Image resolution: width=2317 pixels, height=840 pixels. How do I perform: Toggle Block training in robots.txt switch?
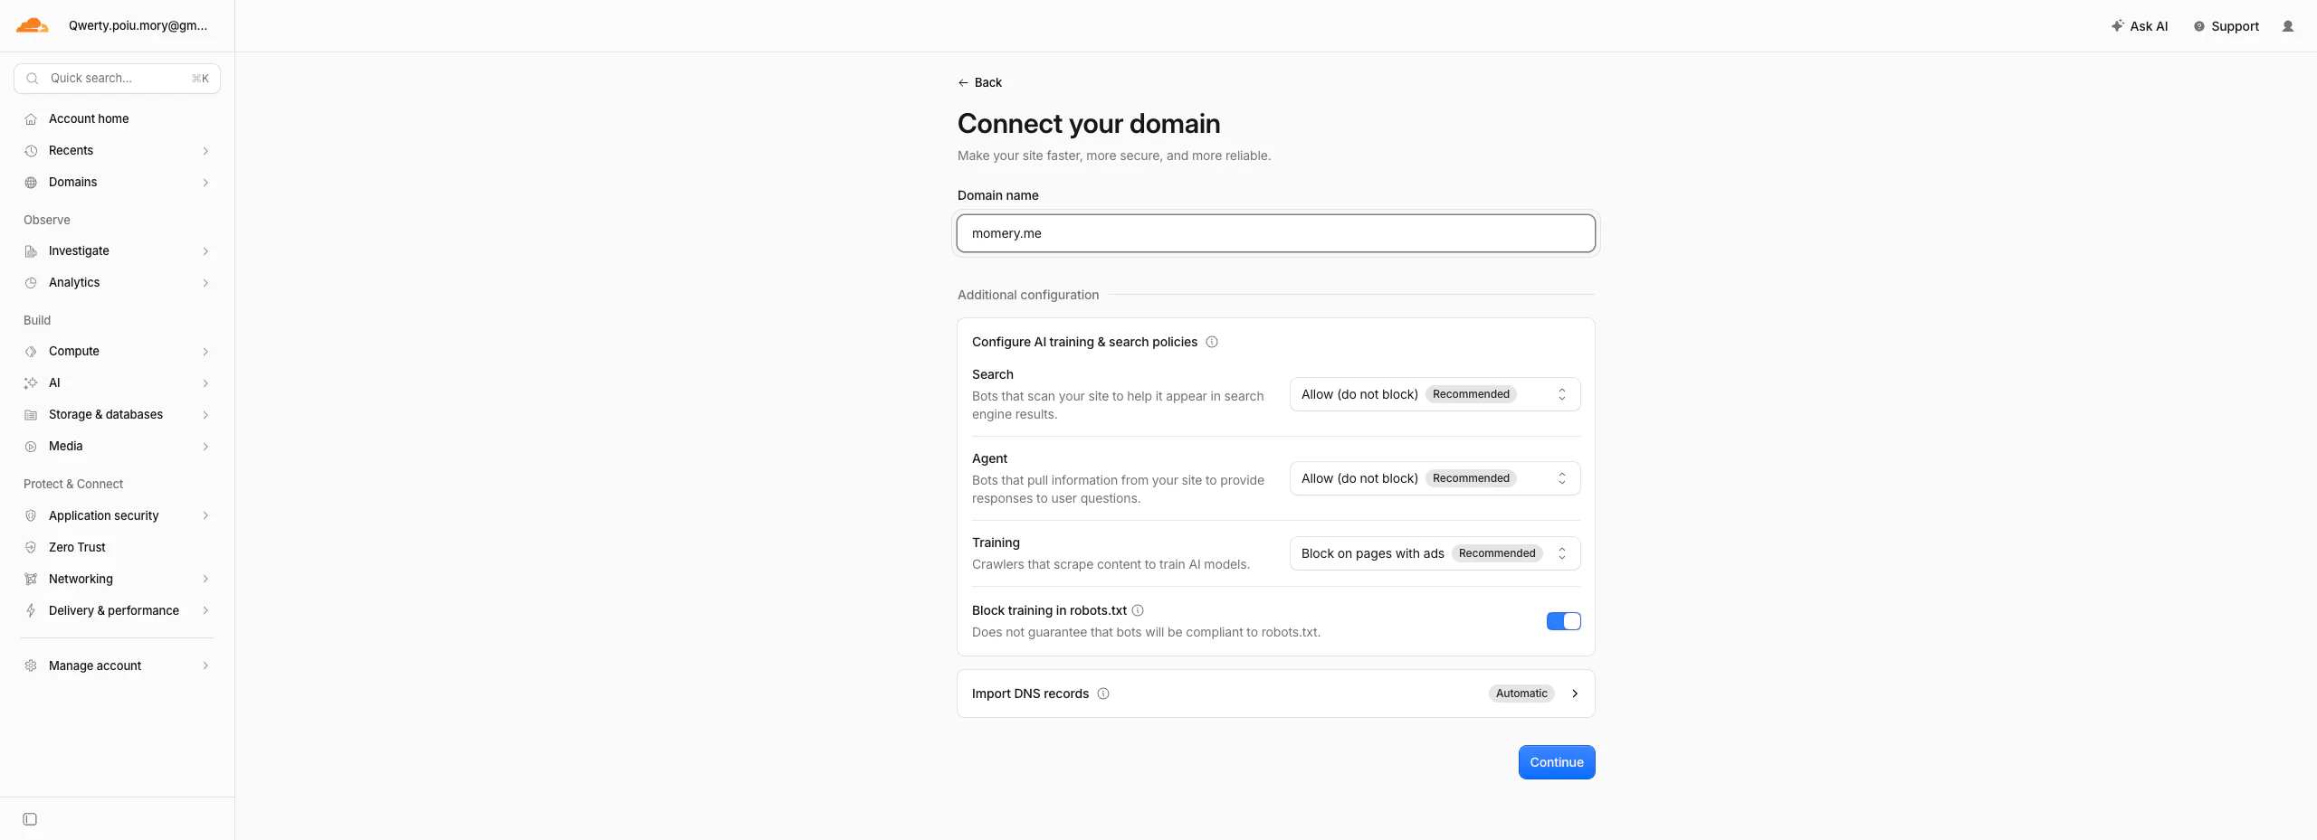[1563, 621]
